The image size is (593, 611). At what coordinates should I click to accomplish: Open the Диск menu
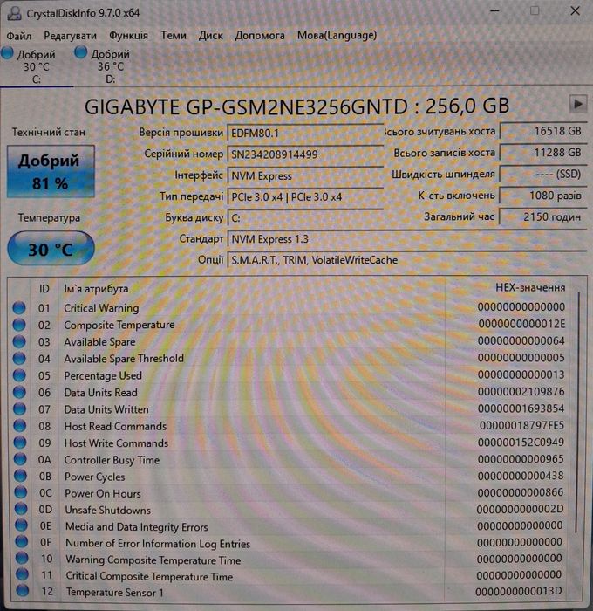pos(211,36)
